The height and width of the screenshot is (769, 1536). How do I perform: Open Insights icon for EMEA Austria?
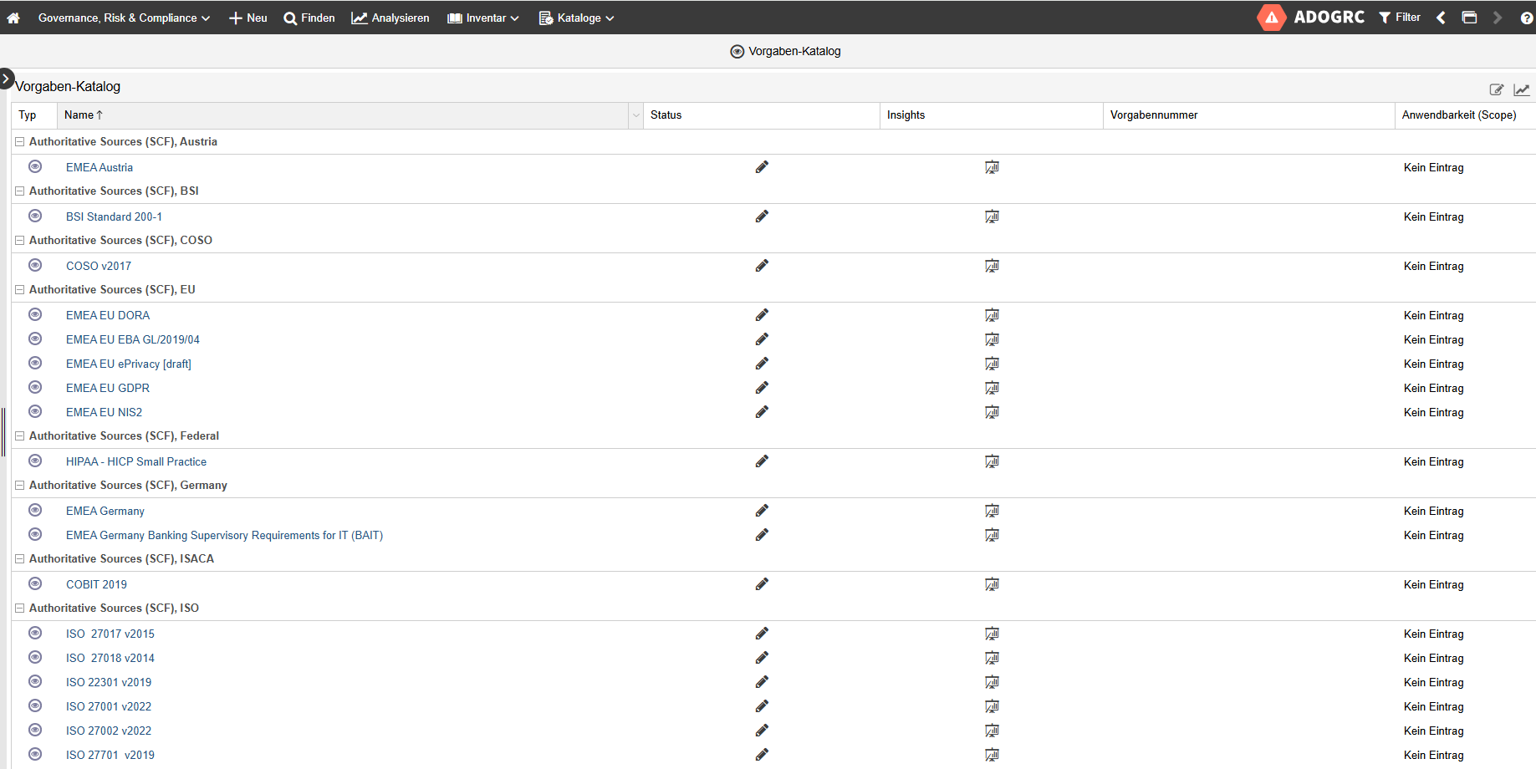(992, 168)
